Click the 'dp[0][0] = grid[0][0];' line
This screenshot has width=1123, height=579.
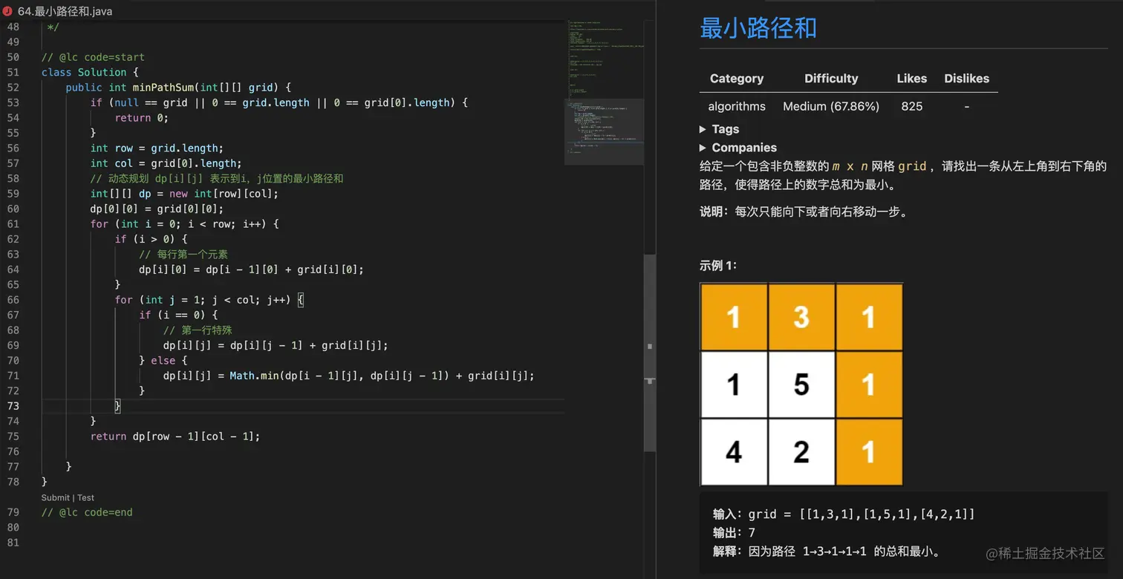point(157,209)
